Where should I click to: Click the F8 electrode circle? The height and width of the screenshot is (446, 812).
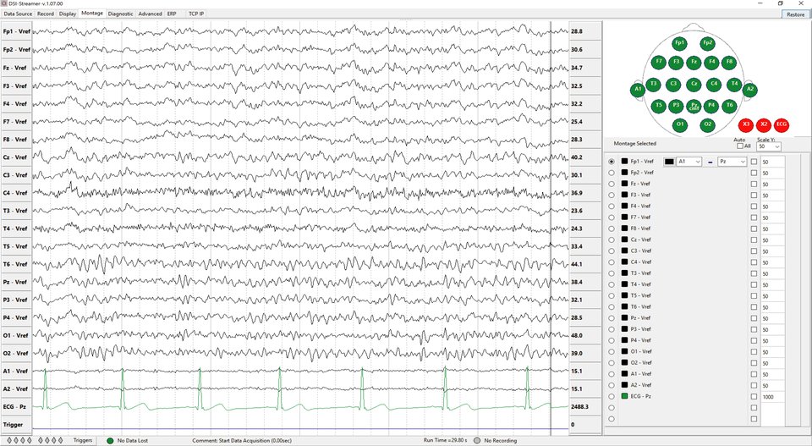coord(729,62)
